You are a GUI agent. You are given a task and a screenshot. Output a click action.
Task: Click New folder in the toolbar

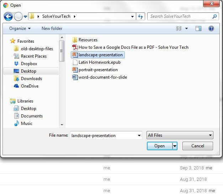[52, 28]
